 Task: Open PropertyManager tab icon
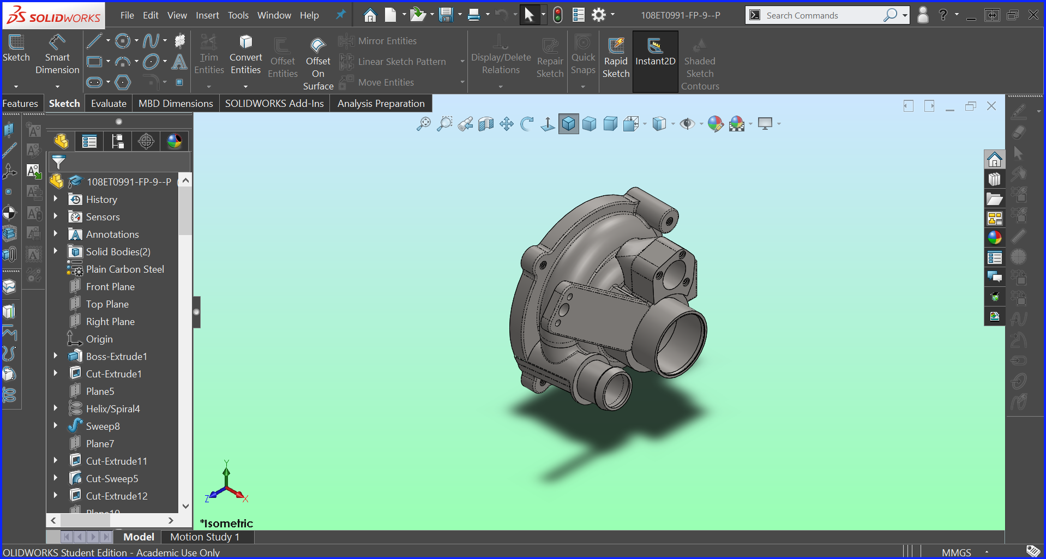[x=89, y=141]
